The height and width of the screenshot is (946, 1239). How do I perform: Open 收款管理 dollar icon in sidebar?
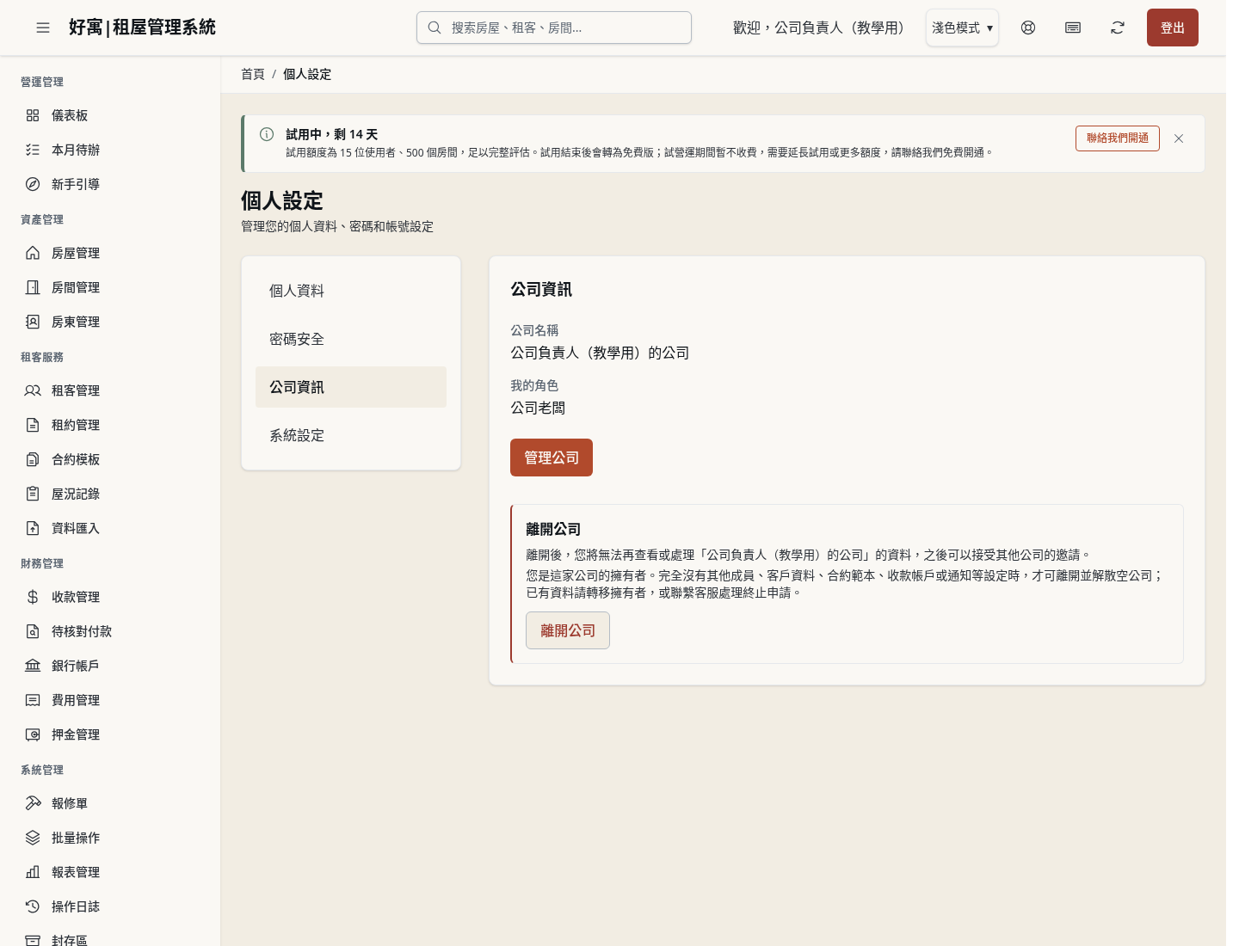click(x=33, y=597)
